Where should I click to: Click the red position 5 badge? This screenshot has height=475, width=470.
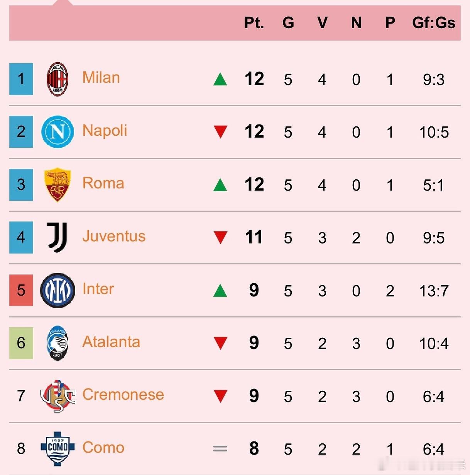(x=21, y=290)
